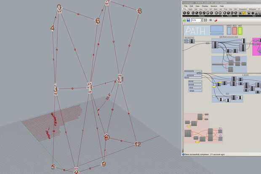Open the Solution menu in Grasshopper
Viewport: 261px width, 174px height.
point(214,6)
